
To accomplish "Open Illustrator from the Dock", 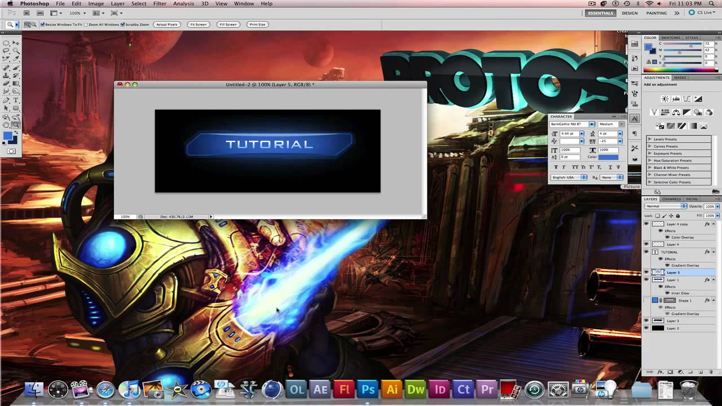I will [391, 389].
